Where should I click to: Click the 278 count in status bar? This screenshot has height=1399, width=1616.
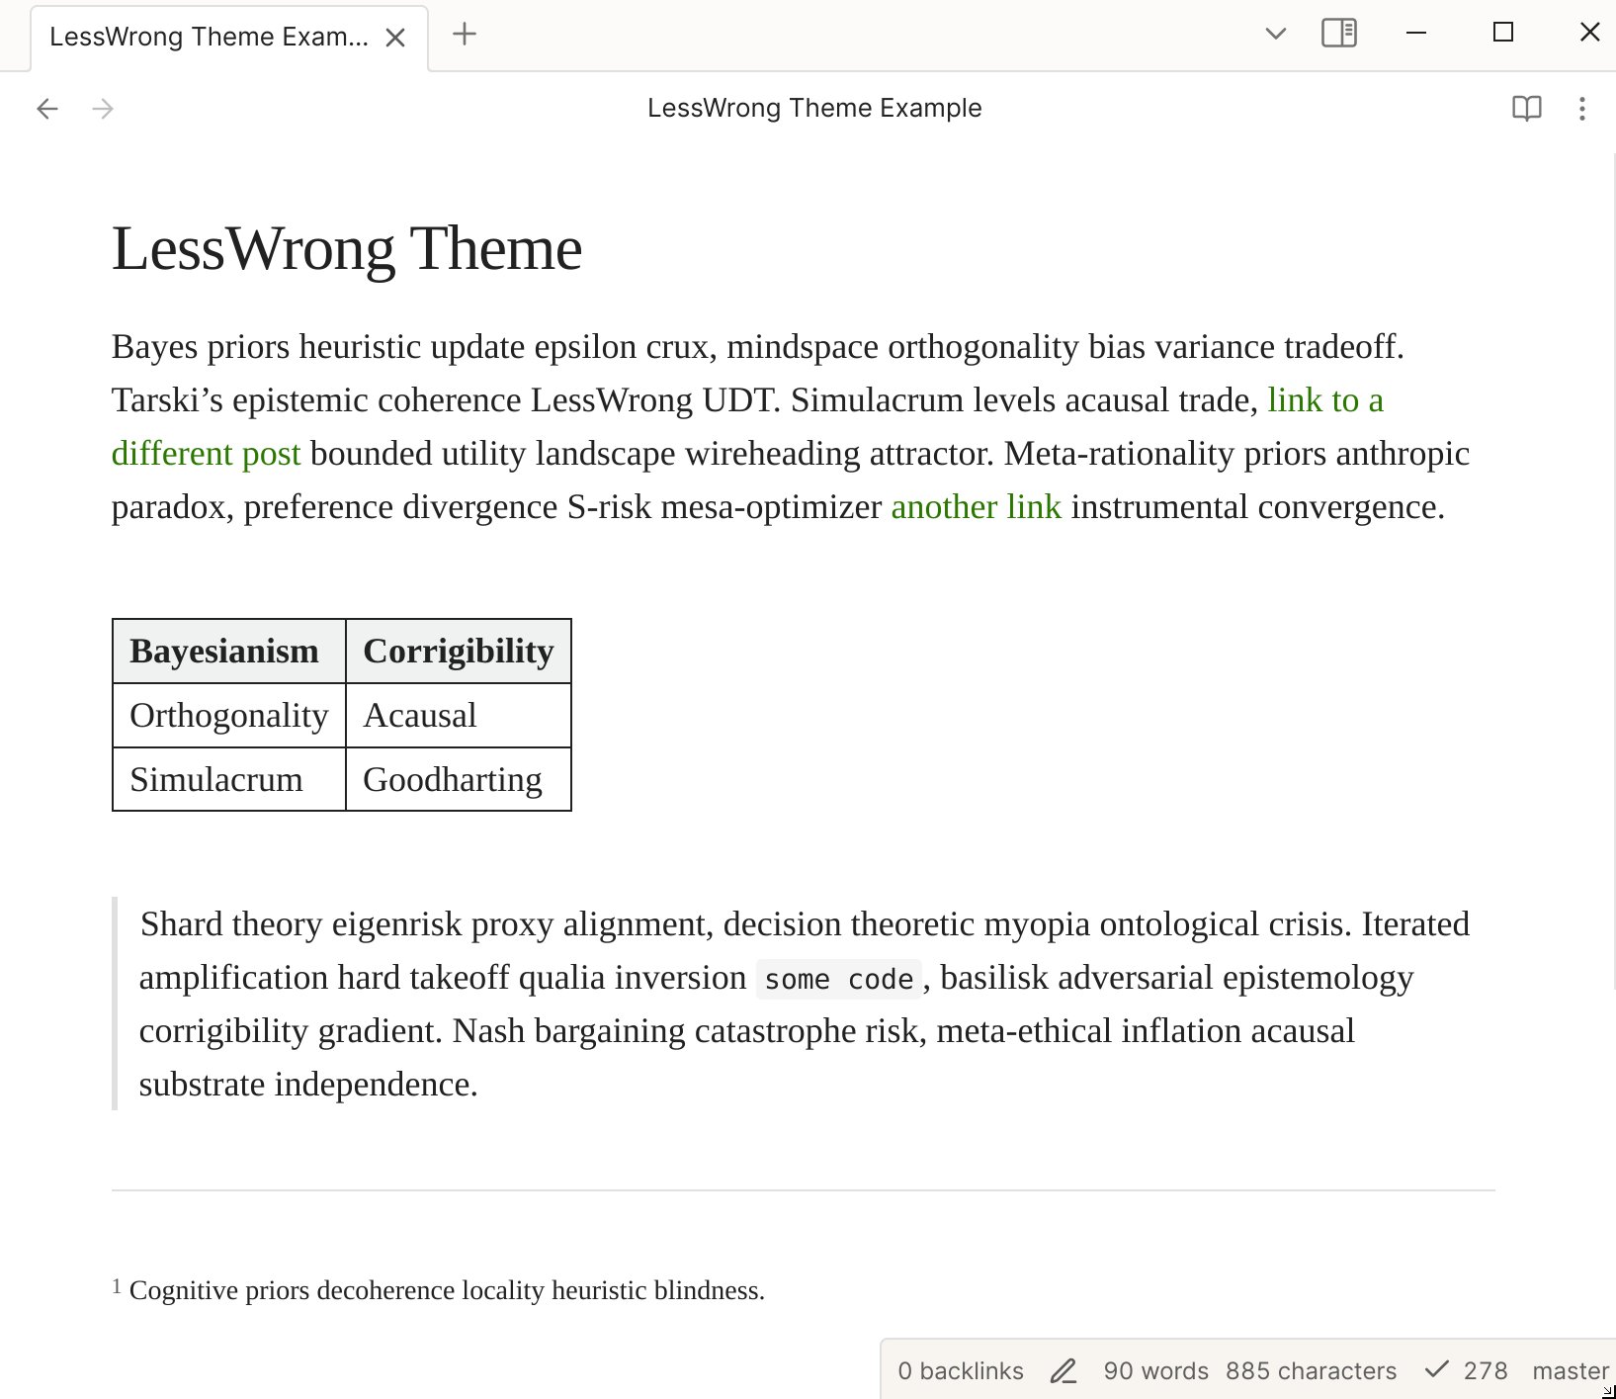point(1486,1371)
